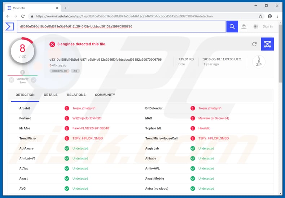This screenshot has width=285, height=198.
Task: Click the community score question mark
Action: [x=22, y=72]
